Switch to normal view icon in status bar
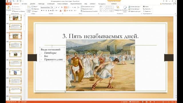Screen dimensions: 183x103 143,102
